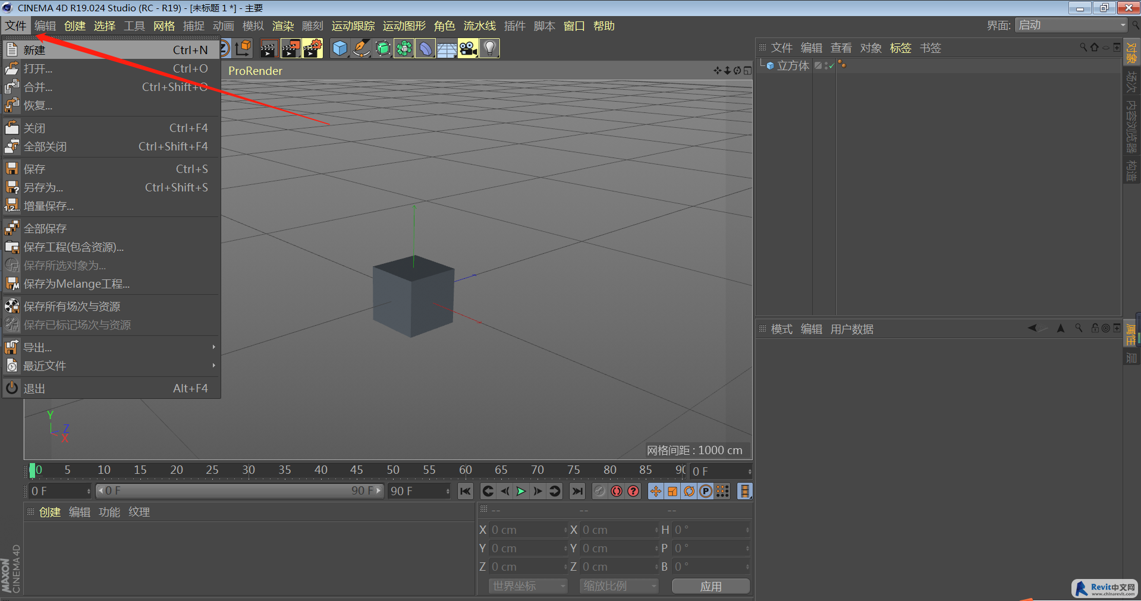Open material manager 创建 menu
This screenshot has width=1141, height=601.
pos(50,512)
